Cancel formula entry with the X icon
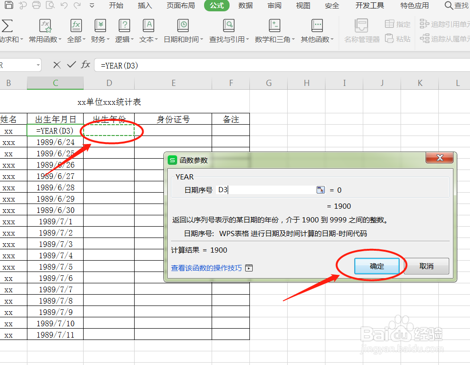The height and width of the screenshot is (365, 470). pos(56,65)
